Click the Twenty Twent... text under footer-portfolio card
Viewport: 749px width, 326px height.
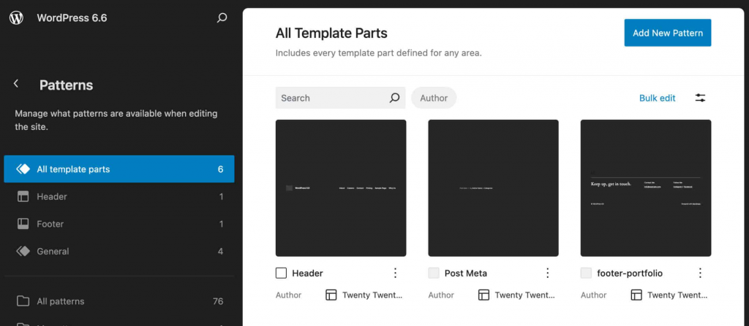click(x=677, y=295)
